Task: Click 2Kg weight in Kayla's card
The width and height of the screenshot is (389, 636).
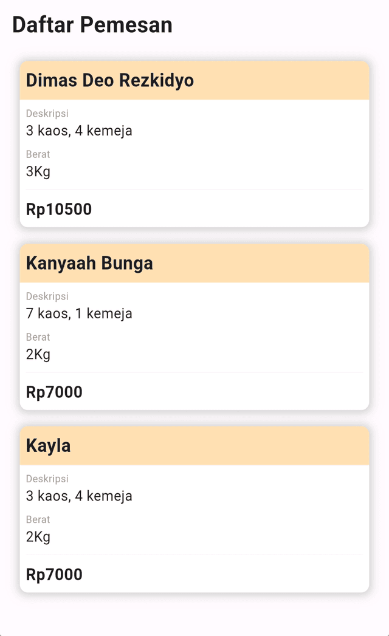Action: pos(38,536)
